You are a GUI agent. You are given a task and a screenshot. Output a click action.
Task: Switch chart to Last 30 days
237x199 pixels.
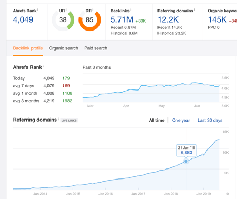pyautogui.click(x=210, y=120)
